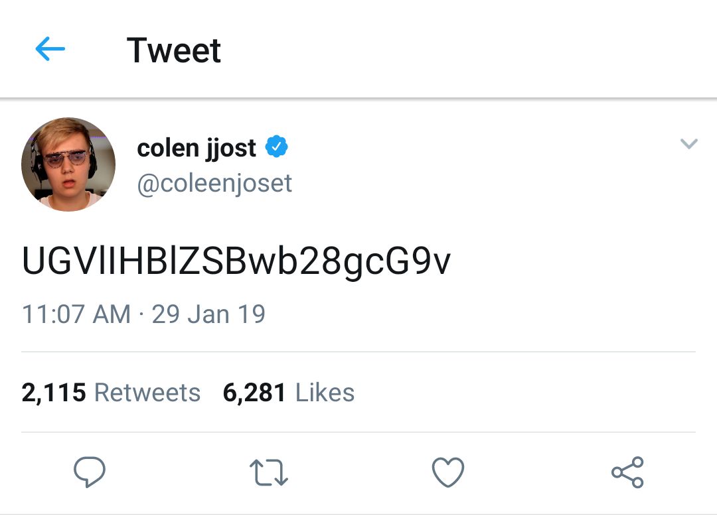Select the tweet text UGVlIHBlZSBwb28gcG9v

tap(236, 261)
